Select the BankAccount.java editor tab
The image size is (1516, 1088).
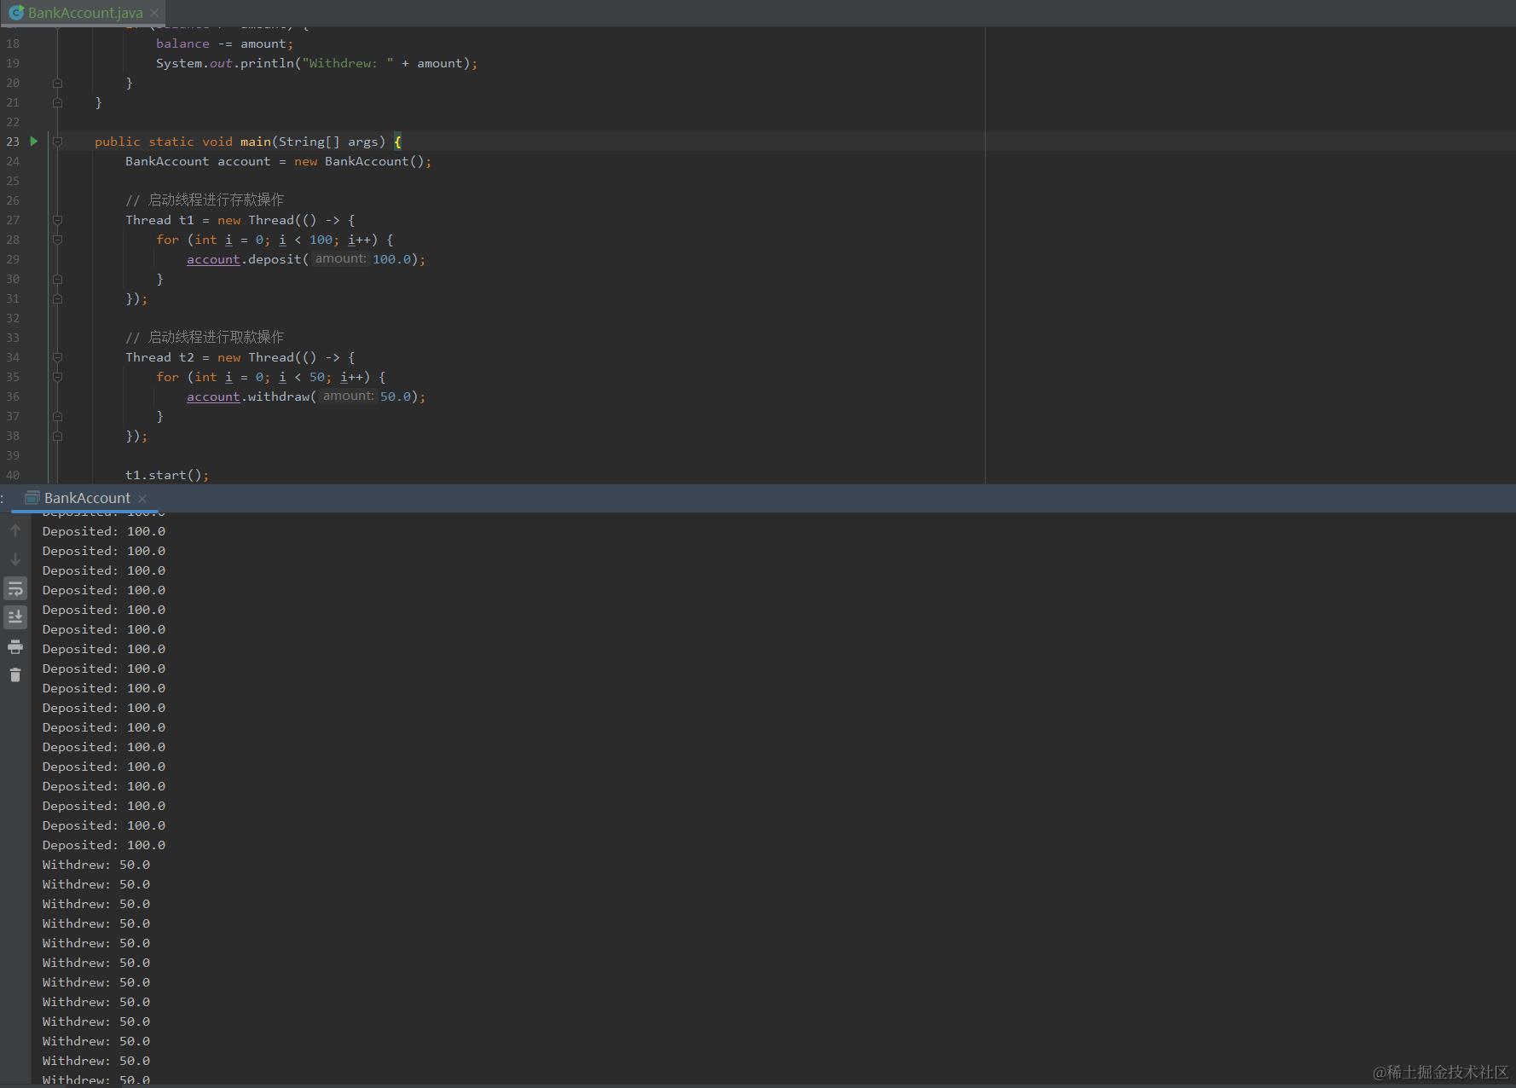click(84, 13)
